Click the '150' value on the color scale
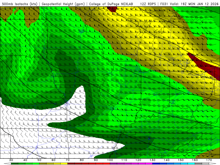 181,160
